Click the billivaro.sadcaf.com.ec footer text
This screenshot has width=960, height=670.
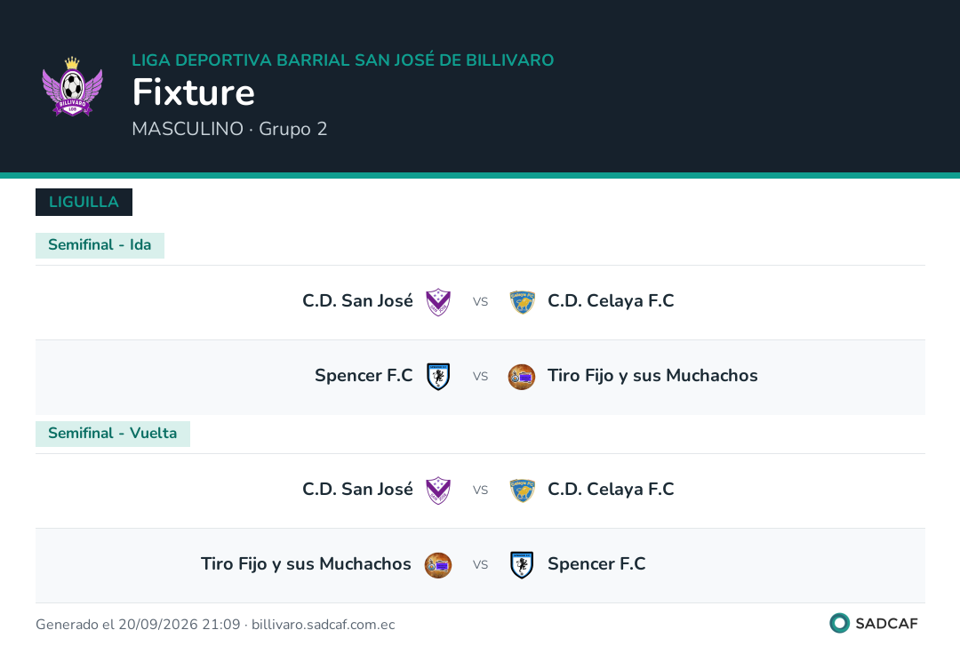point(324,625)
